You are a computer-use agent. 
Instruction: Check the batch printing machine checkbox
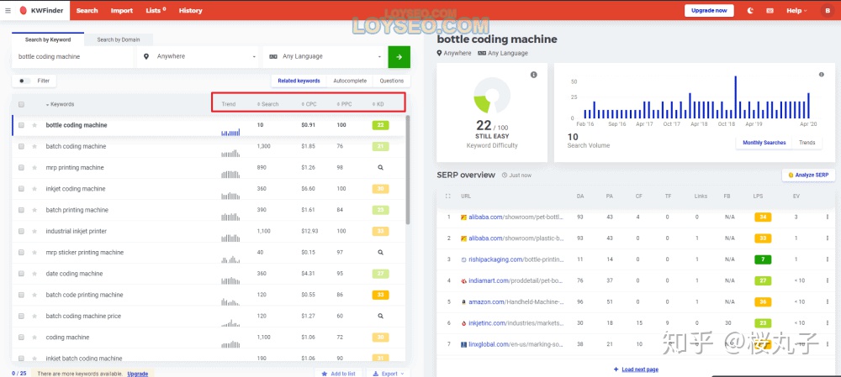(x=22, y=210)
